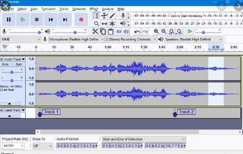Image resolution: width=243 pixels, height=154 pixels.
Task: Click the playback speed slider handle
Action: (204, 32)
